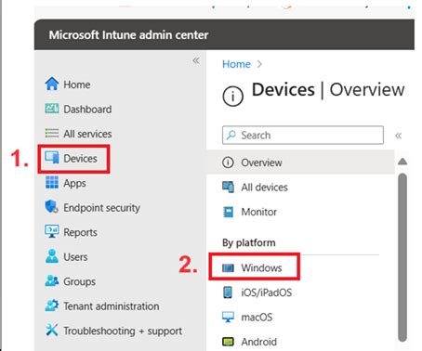Click the Devices monitor icon in sidebar

tap(52, 158)
